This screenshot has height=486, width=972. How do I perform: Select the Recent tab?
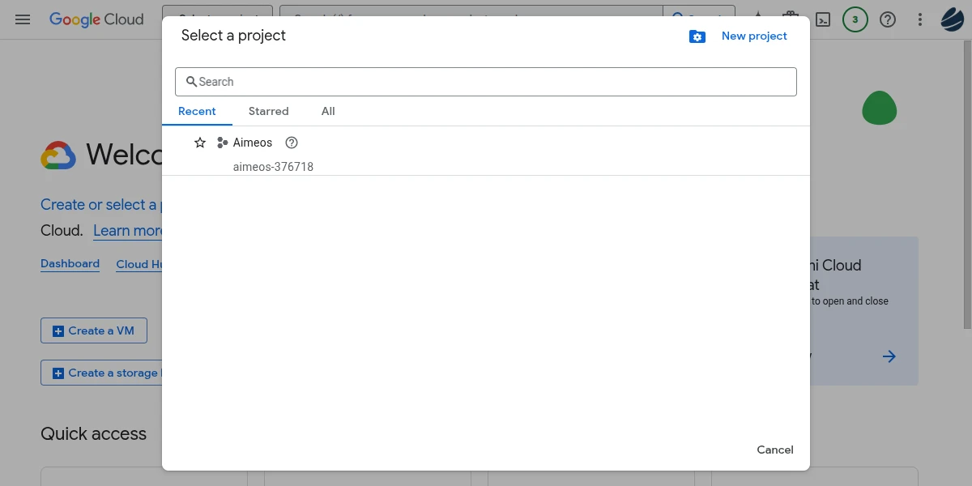(x=197, y=111)
